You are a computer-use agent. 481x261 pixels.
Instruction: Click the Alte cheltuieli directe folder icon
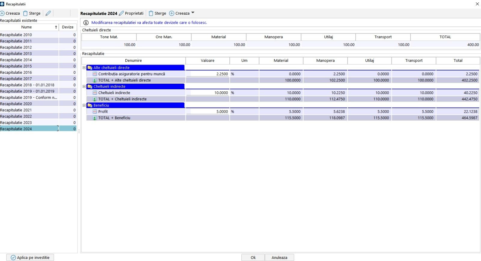[x=90, y=68]
